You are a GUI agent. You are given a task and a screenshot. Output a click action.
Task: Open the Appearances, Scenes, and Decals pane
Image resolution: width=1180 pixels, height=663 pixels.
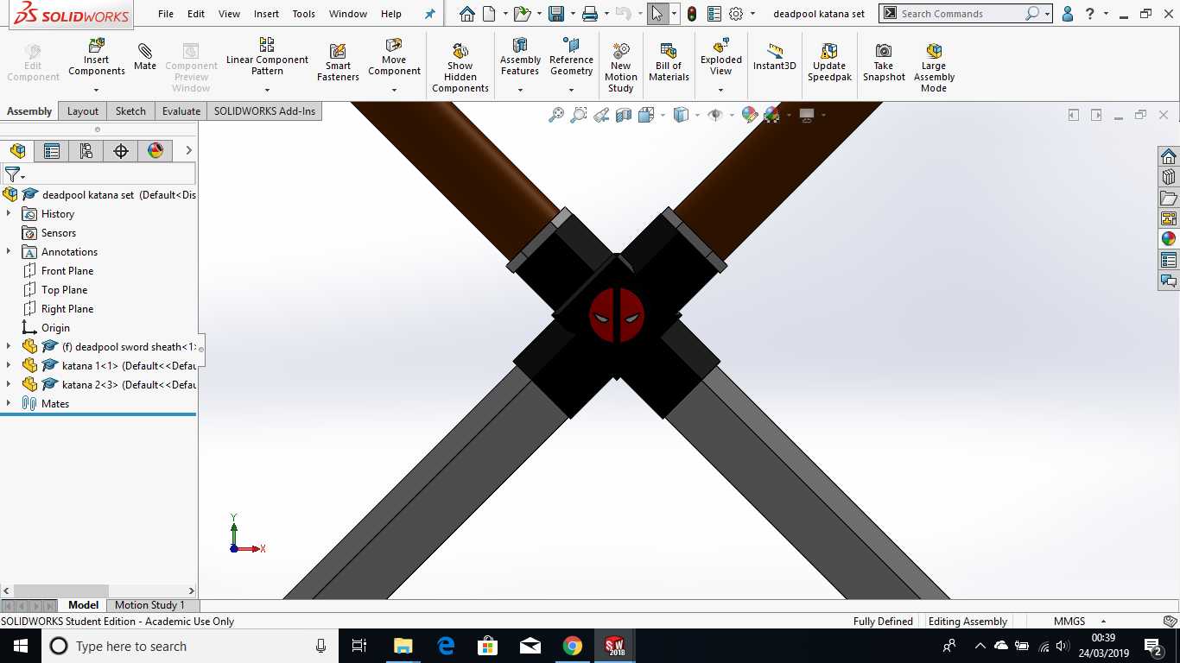pos(1169,239)
